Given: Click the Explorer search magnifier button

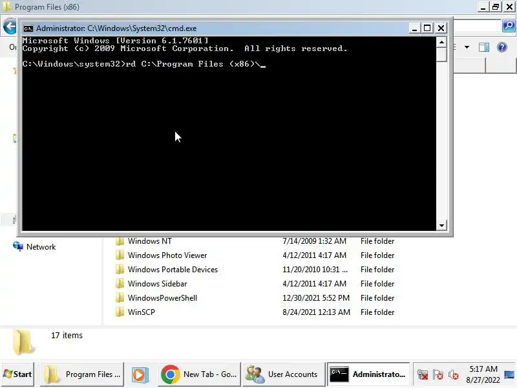Looking at the screenshot, I should [509, 26].
